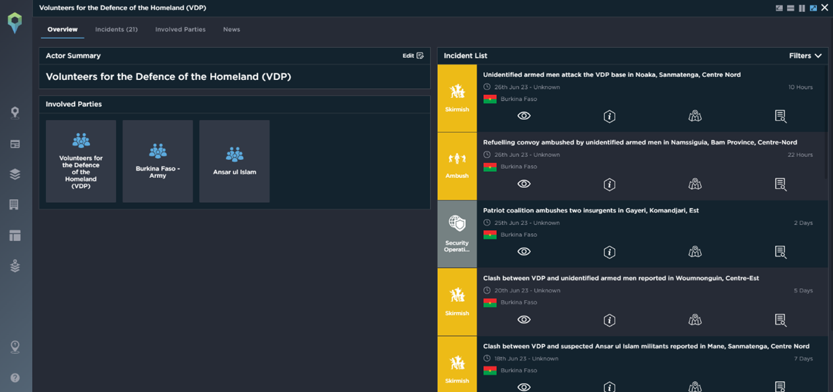Click '20th Jun 23 - Unknown' date text
833x392 pixels.
[527, 290]
